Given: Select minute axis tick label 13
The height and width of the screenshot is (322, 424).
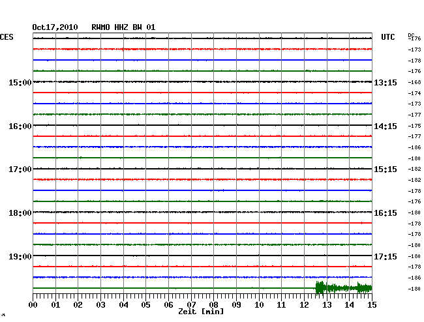Looking at the screenshot, I should click(x=327, y=304).
